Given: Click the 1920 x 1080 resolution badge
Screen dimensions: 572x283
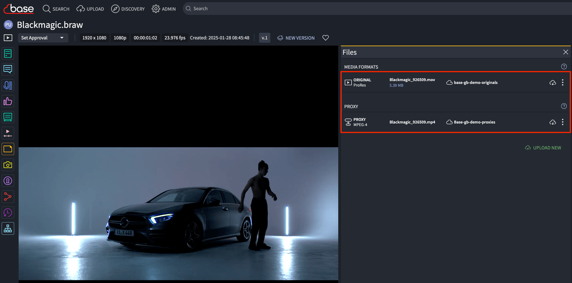Looking at the screenshot, I should click(94, 38).
